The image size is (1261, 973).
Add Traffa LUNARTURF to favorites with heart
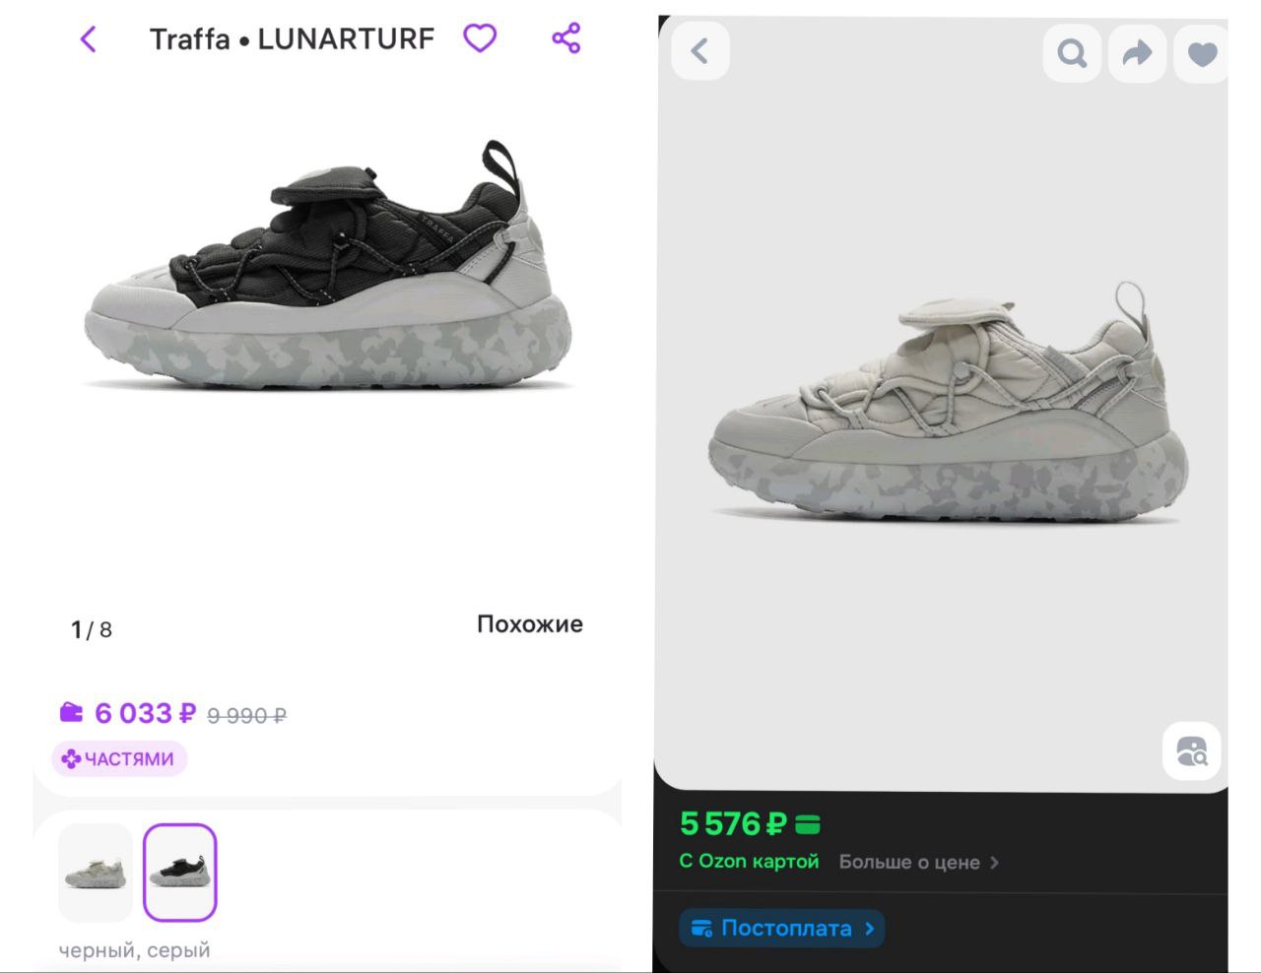point(480,38)
